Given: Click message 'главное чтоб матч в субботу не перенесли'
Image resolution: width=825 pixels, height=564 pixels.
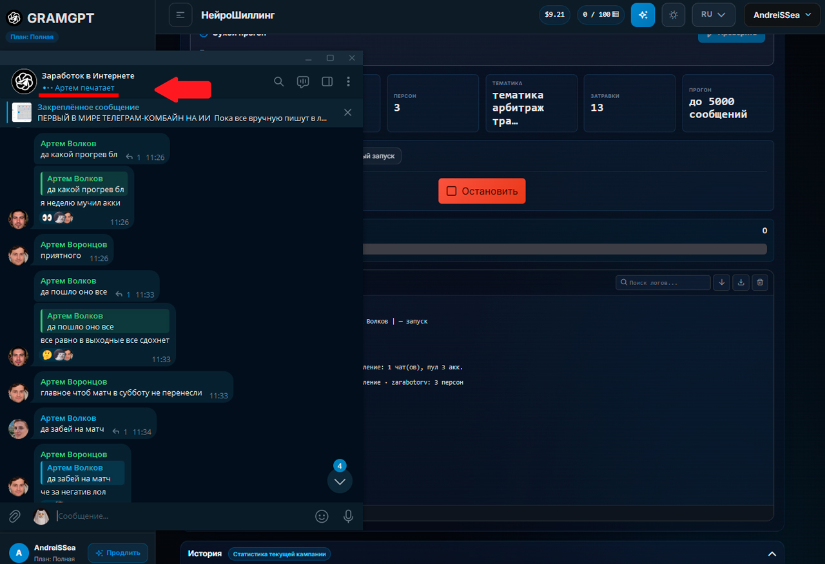Looking at the screenshot, I should coord(121,393).
